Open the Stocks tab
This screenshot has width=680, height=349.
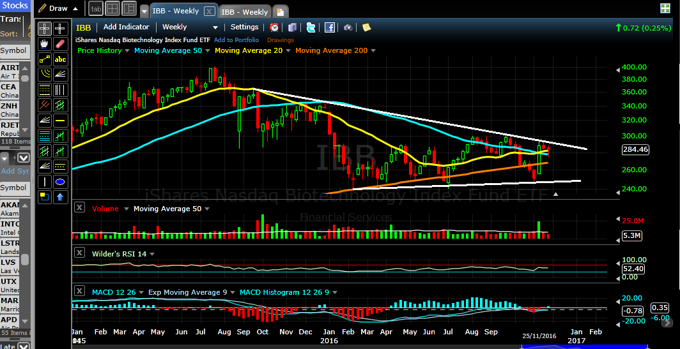click(15, 6)
